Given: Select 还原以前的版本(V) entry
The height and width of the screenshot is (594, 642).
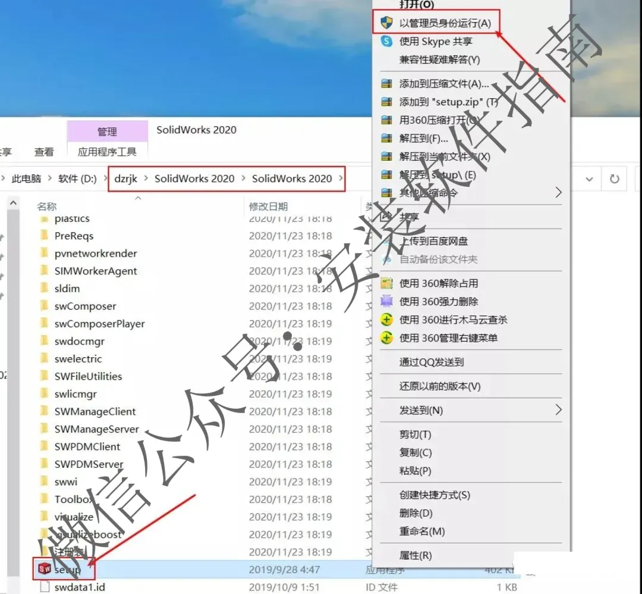Looking at the screenshot, I should click(440, 386).
